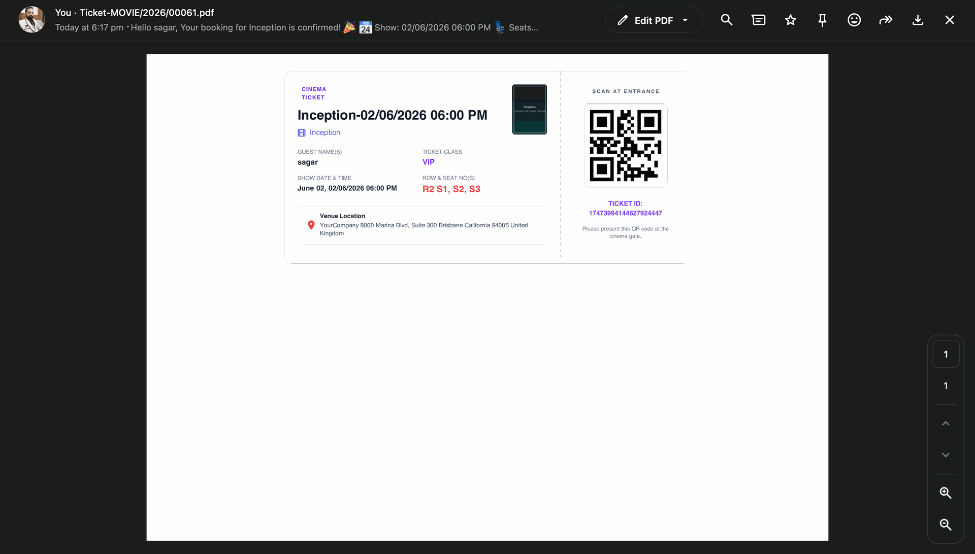975x554 pixels.
Task: Click the message caption about booking confirmed
Action: coord(335,27)
